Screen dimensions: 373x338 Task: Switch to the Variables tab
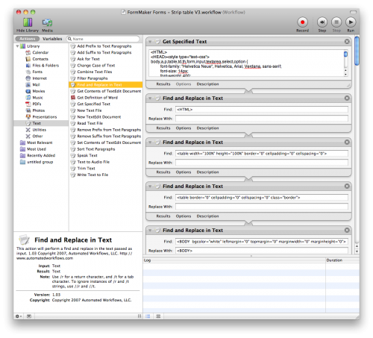tap(52, 39)
